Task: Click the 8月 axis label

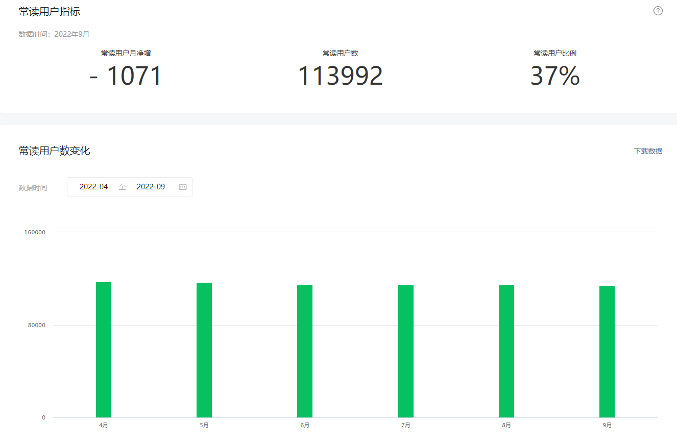Action: click(506, 425)
